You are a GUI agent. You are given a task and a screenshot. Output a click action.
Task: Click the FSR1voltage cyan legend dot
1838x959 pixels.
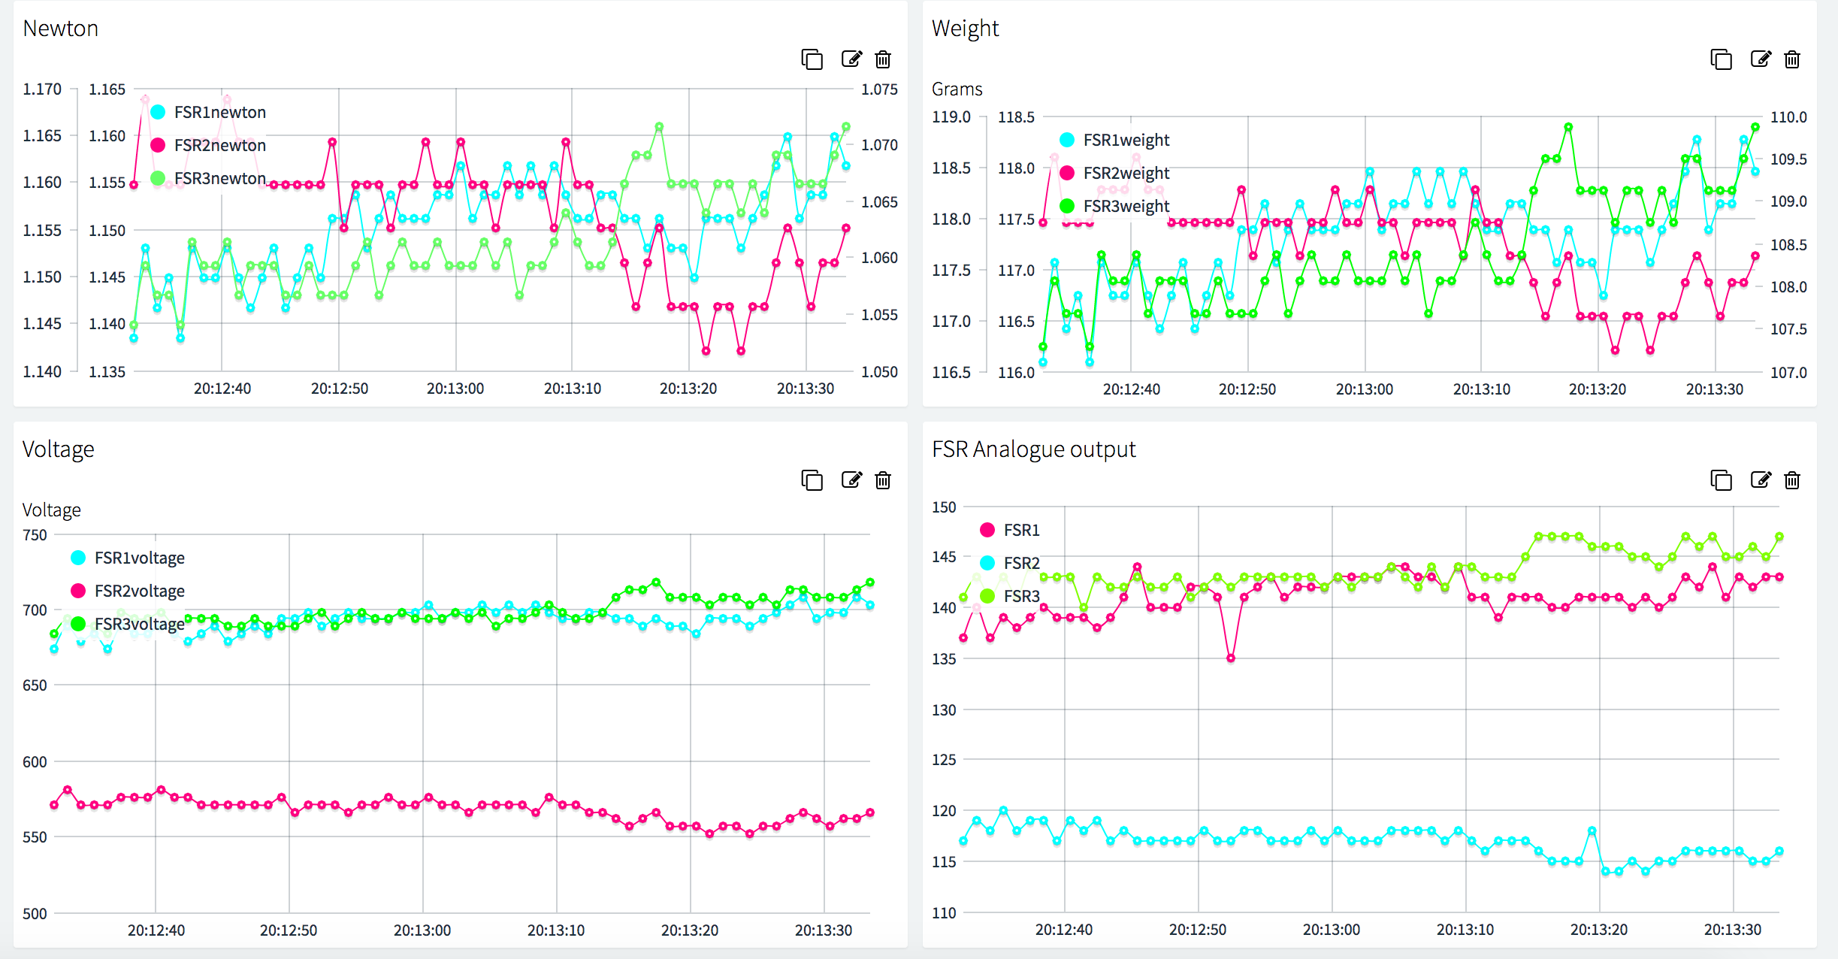tap(78, 558)
